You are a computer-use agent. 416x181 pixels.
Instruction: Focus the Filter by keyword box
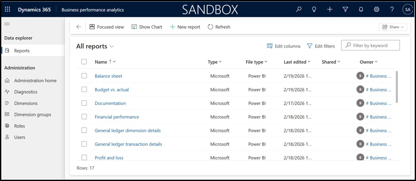pos(370,45)
